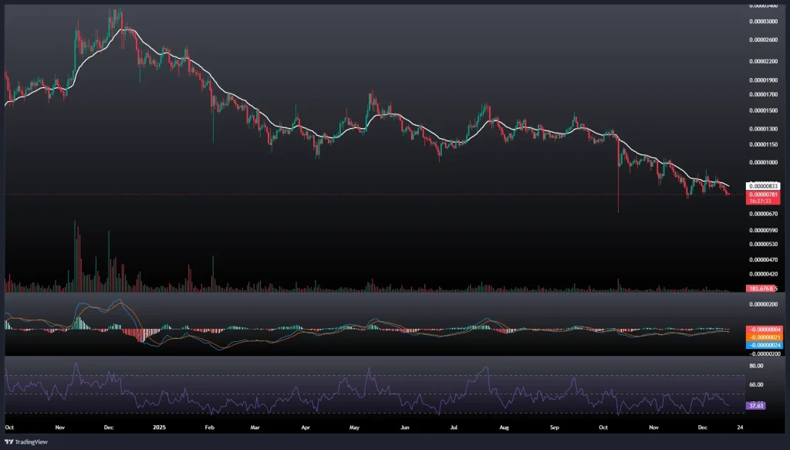Screen dimensions: 790x450
Task: Click the May label on the time axis
Action: tap(355, 425)
